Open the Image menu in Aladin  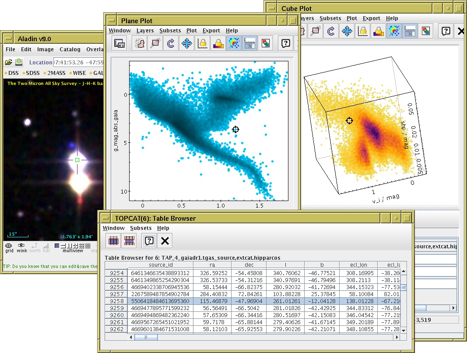pyautogui.click(x=45, y=49)
